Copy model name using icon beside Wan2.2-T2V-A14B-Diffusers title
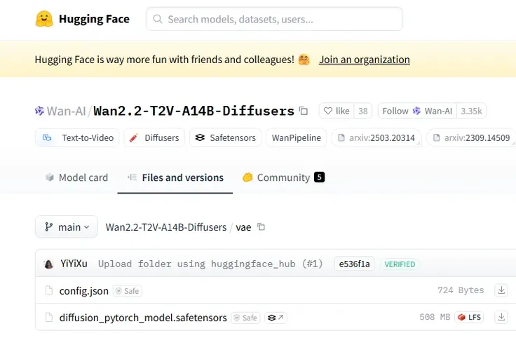 [x=304, y=111]
